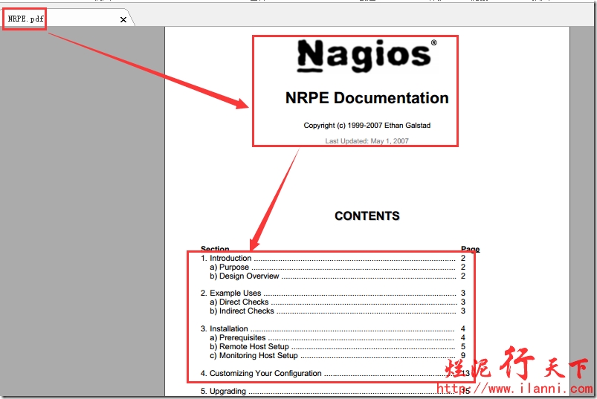Click the 'Section' column header
Viewport: 597px width, 399px height.
pos(215,248)
